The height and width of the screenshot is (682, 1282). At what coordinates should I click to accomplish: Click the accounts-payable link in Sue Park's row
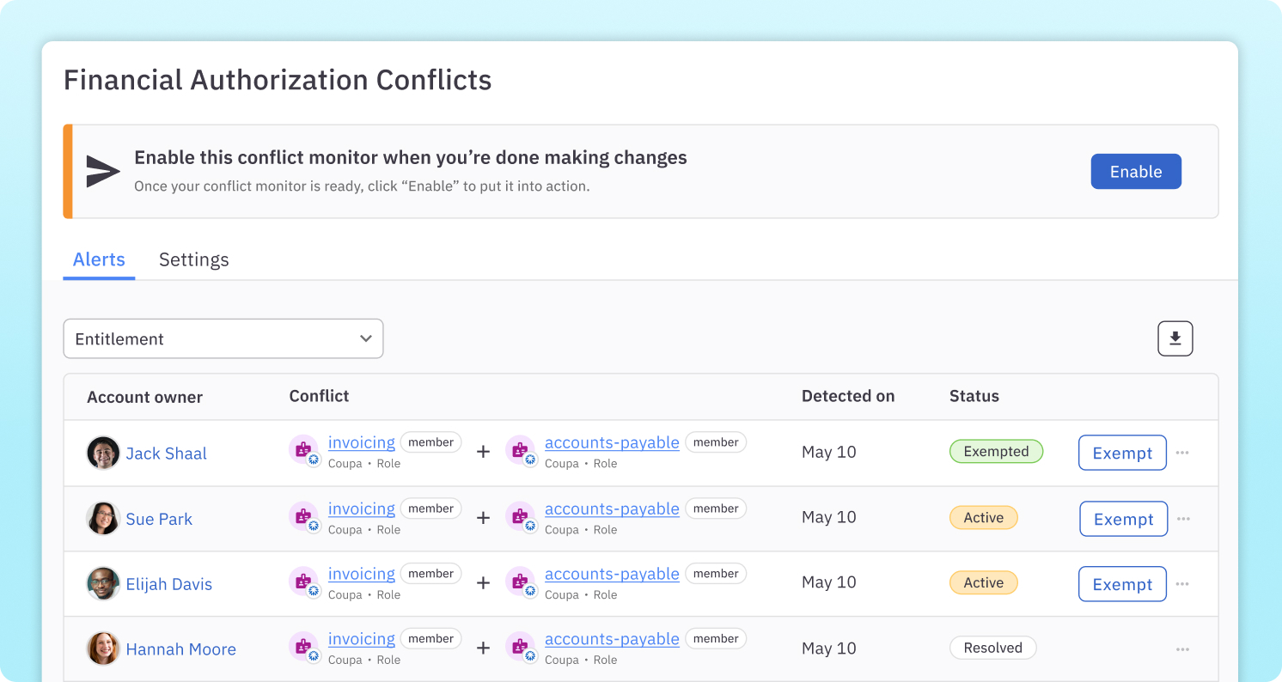(612, 508)
